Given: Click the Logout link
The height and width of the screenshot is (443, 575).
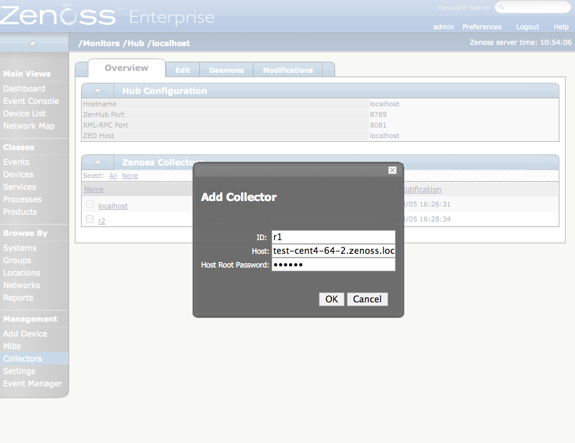Looking at the screenshot, I should [x=527, y=27].
